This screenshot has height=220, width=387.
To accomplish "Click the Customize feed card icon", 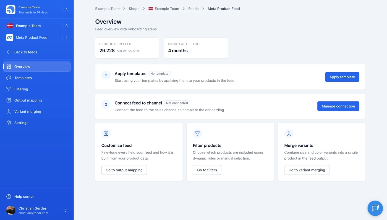I will coord(106,134).
